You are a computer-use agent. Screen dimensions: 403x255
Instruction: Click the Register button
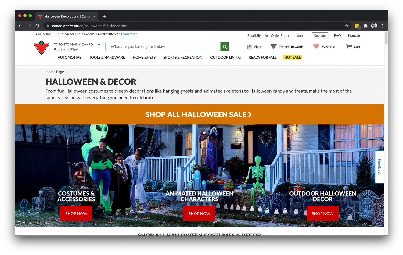coord(320,35)
